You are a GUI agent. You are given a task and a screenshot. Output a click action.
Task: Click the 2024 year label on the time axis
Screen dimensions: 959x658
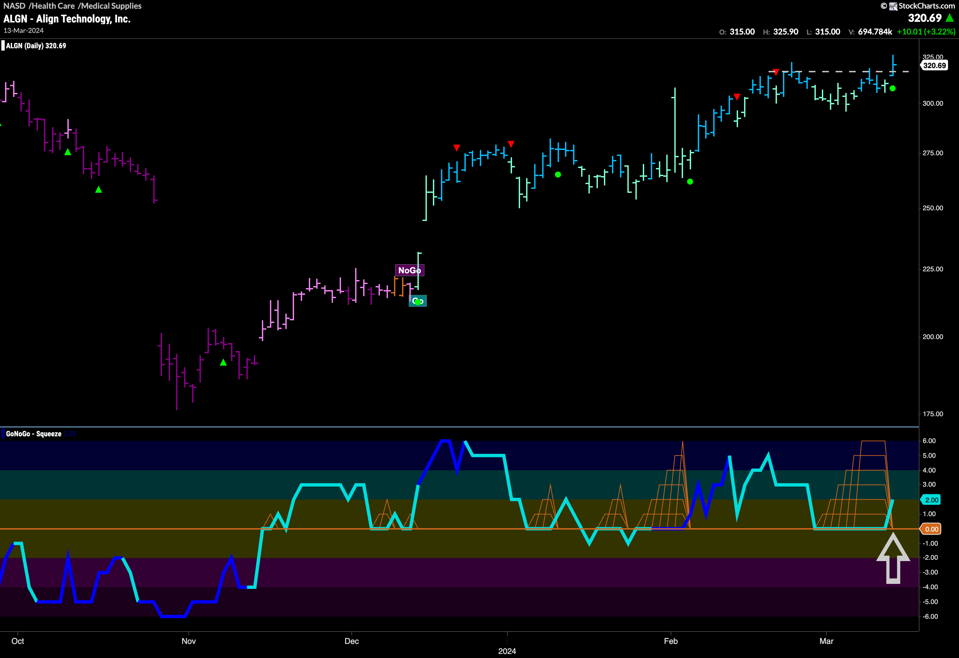point(507,651)
